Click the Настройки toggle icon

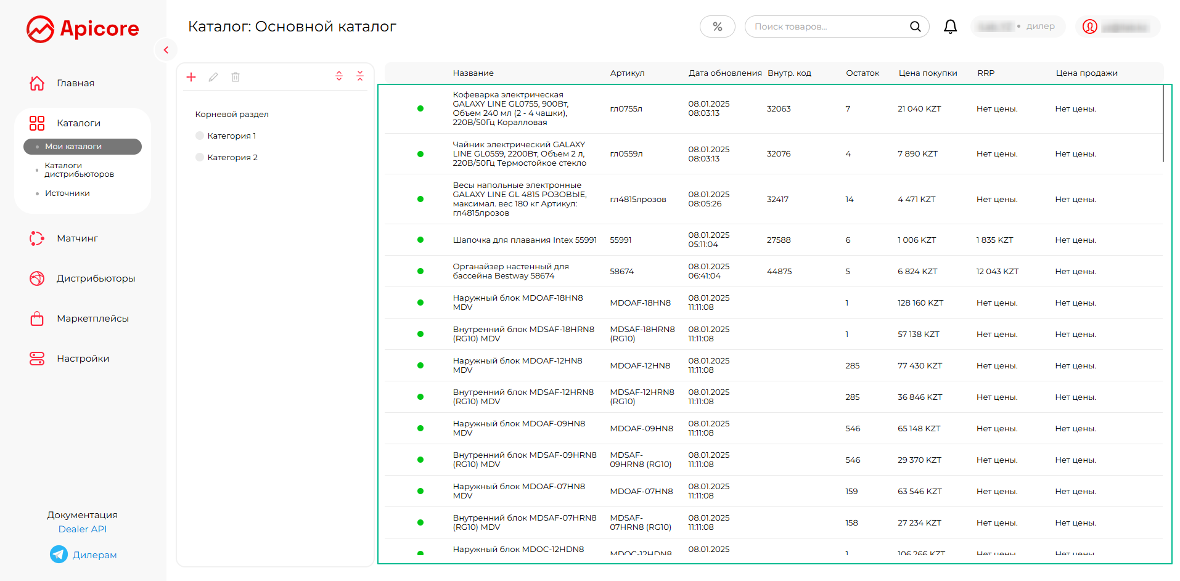(37, 359)
